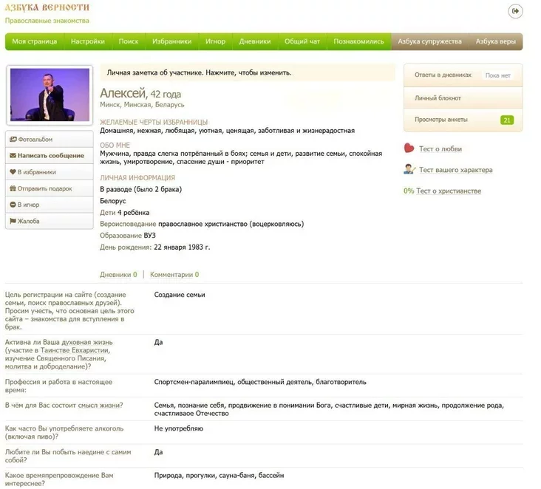Send a gift via Отправить подарок
This screenshot has width=541, height=489.
coord(45,188)
